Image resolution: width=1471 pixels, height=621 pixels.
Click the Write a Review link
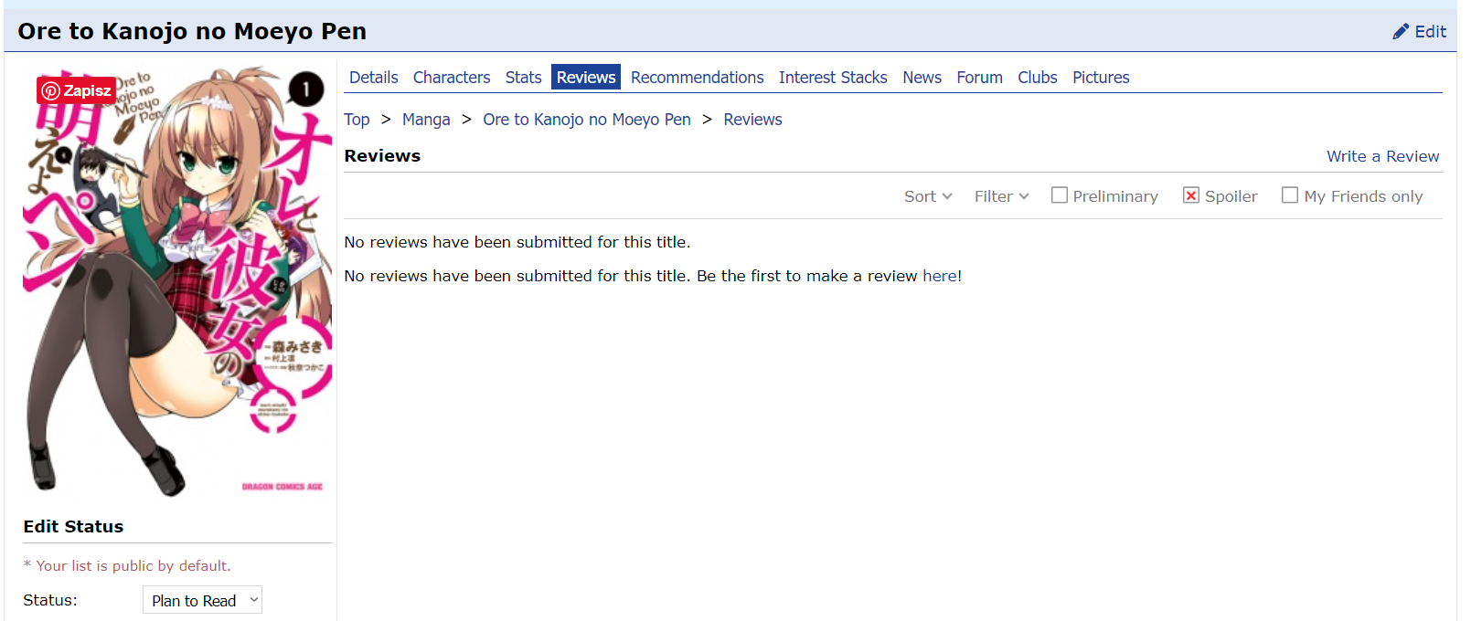point(1382,156)
